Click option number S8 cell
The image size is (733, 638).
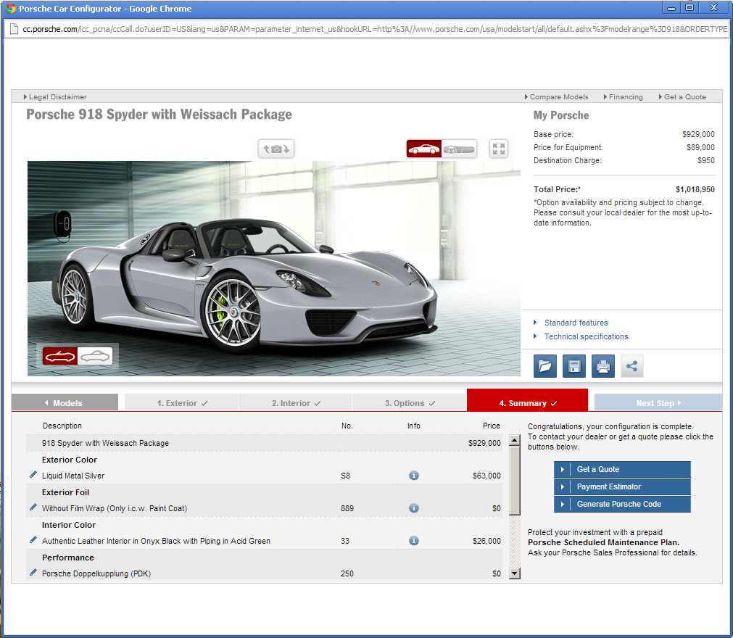click(345, 476)
